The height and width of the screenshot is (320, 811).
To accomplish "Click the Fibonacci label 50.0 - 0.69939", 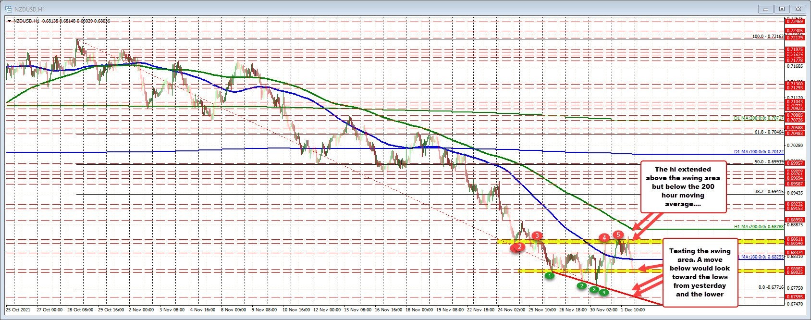I will 769,162.
